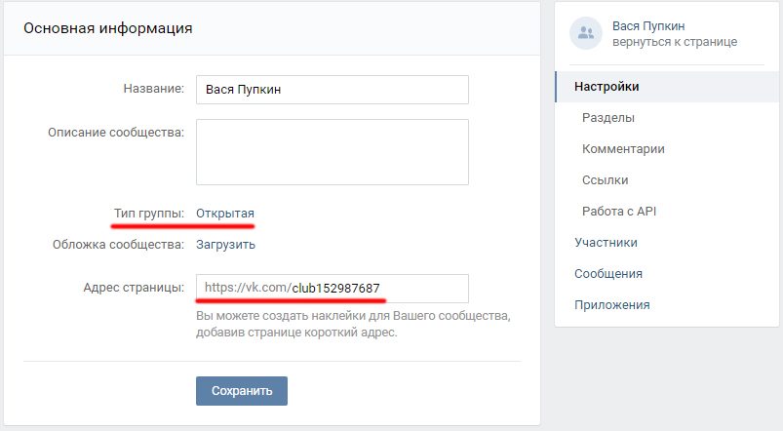The height and width of the screenshot is (431, 783).
Task: Focus the Описание сообщества text area
Action: pos(333,152)
